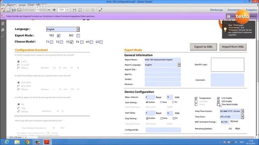Click the Export to XML button
The image size is (259, 145).
click(x=203, y=47)
